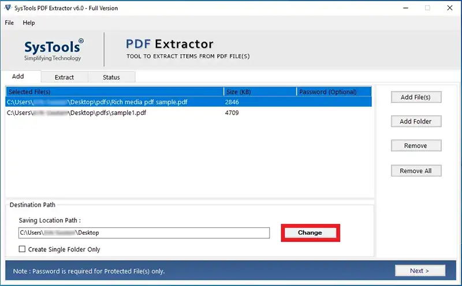The image size is (462, 286).
Task: Open the Help menu
Action: pyautogui.click(x=28, y=22)
